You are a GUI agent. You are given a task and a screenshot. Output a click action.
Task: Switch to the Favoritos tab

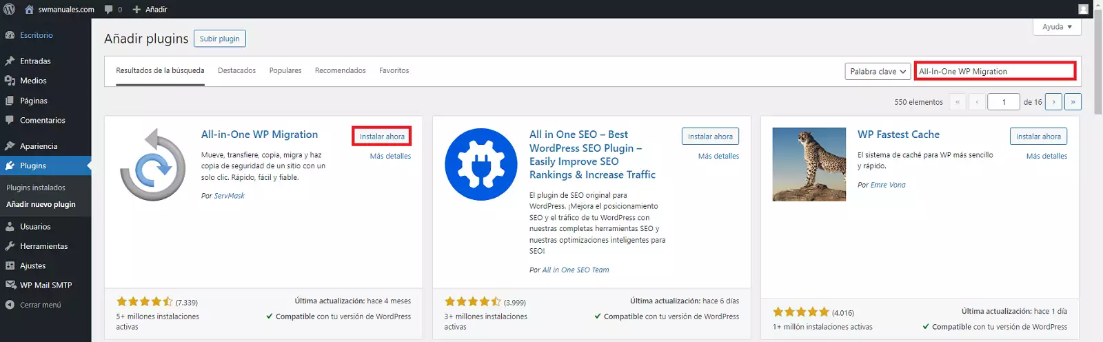(394, 70)
